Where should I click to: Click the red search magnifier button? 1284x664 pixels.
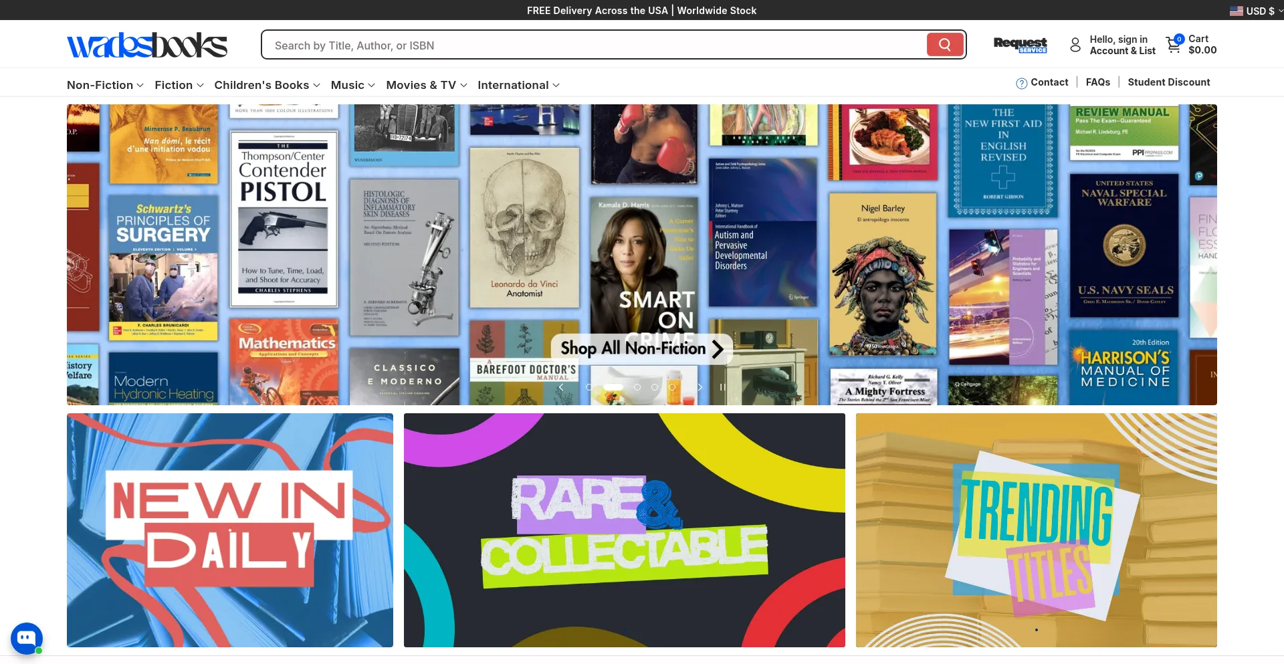(x=944, y=45)
